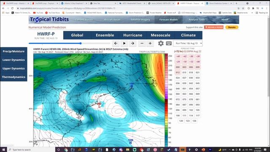Go to Analysis Tools page
Viewport: 270px width, 152px height.
point(197,20)
